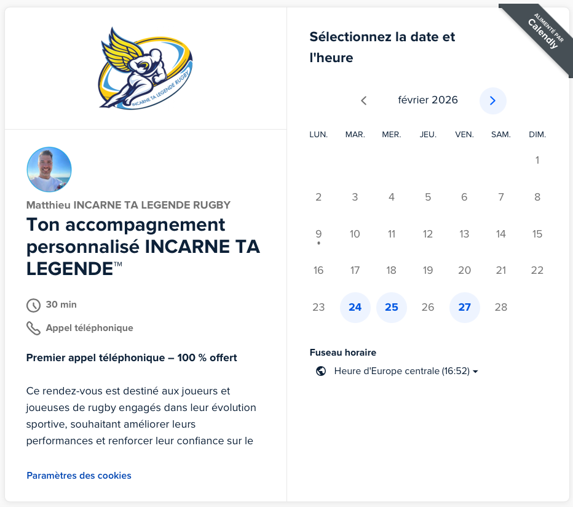The height and width of the screenshot is (507, 573).
Task: Click the clock icon beside 30 min
Action: (x=33, y=305)
